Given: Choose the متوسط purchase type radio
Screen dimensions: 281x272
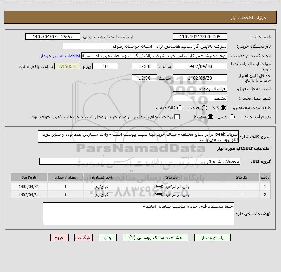Looking at the screenshot, I should pyautogui.click(x=210, y=117).
